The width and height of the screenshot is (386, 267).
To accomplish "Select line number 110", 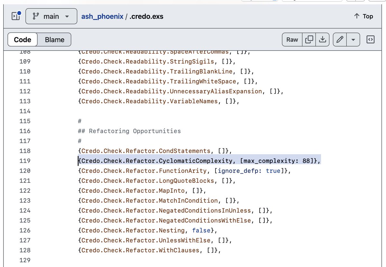I will (x=25, y=71).
